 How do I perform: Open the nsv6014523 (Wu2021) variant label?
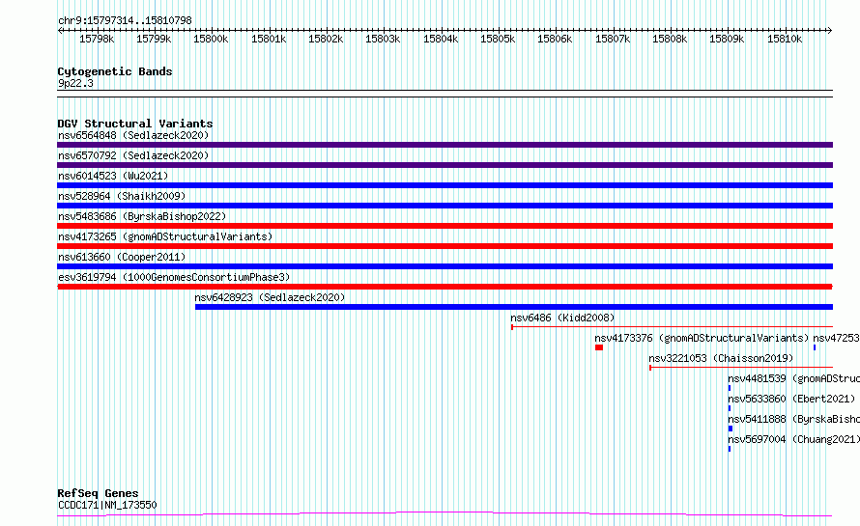[x=113, y=176]
